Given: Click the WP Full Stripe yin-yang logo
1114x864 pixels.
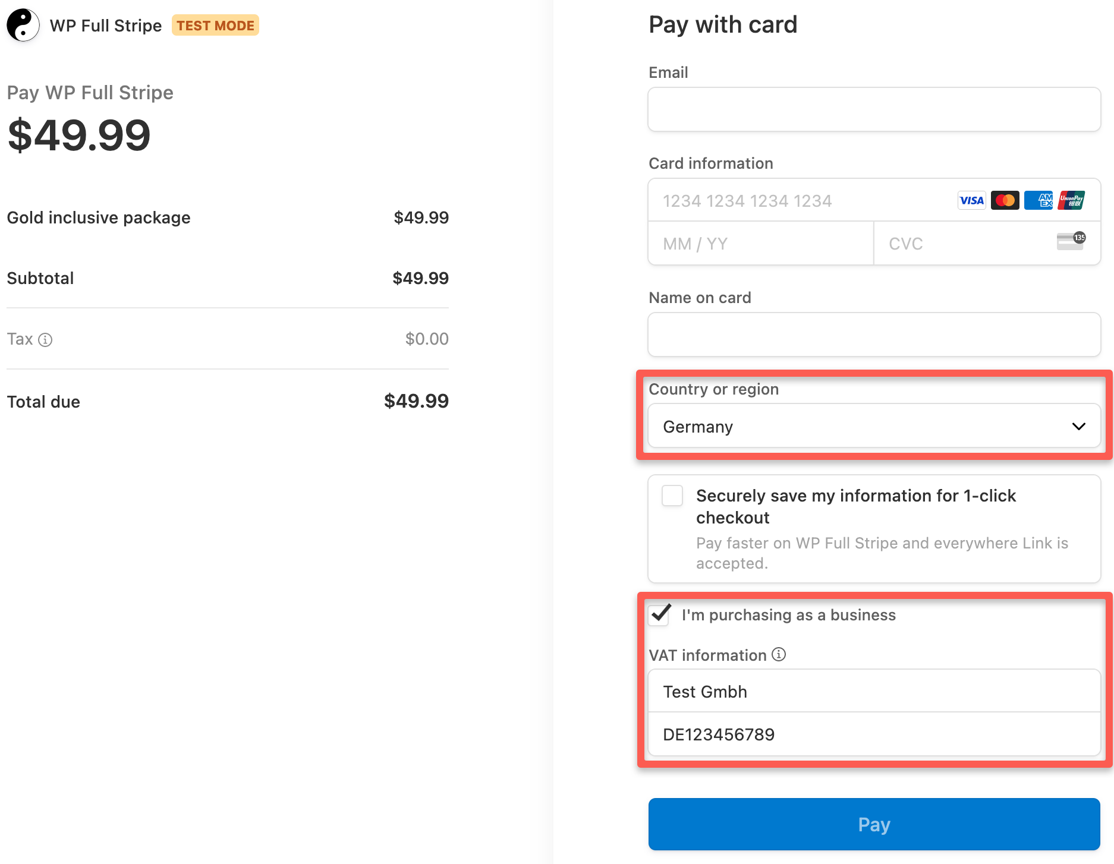Looking at the screenshot, I should coord(22,25).
